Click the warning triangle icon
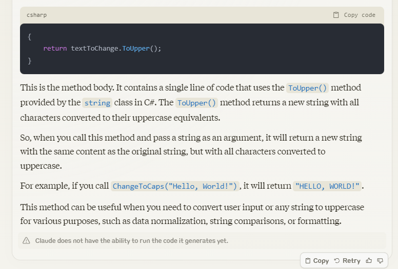 pos(26,240)
